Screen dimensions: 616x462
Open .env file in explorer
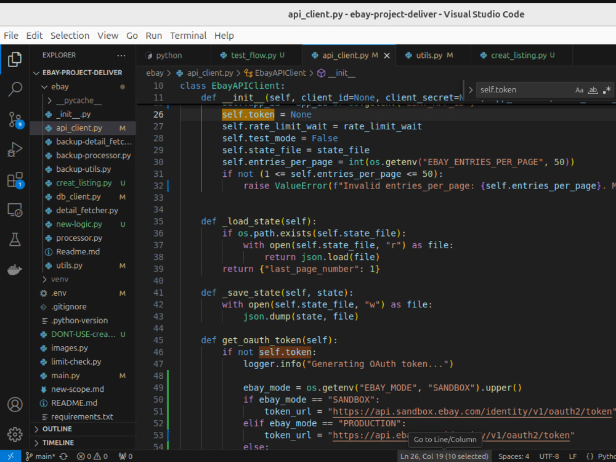point(59,293)
